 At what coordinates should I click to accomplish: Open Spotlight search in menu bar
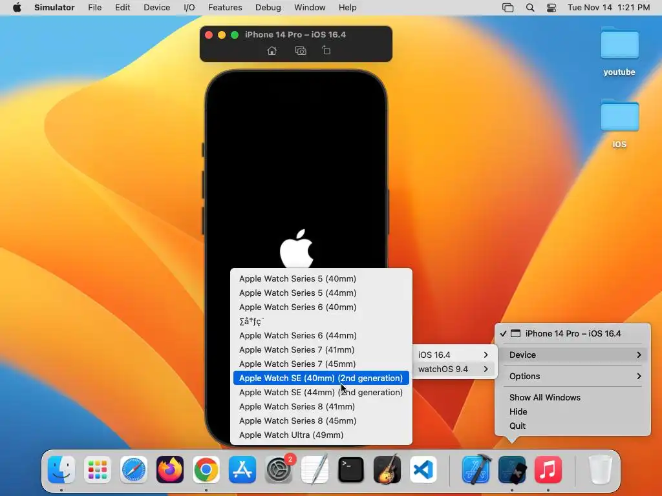coord(530,8)
